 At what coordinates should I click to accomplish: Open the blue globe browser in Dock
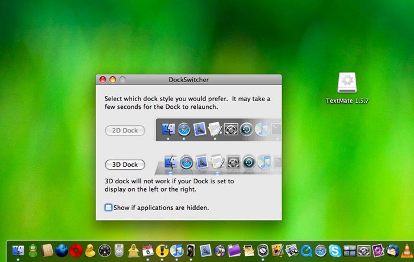point(62,251)
